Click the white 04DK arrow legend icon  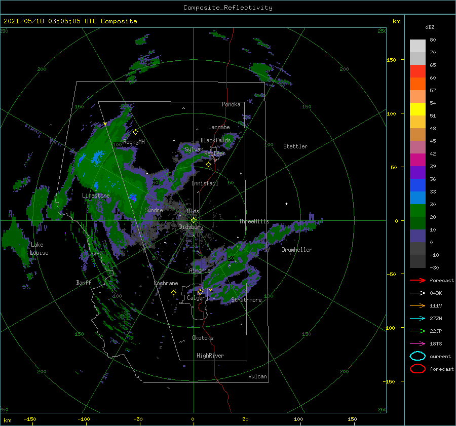(x=417, y=293)
